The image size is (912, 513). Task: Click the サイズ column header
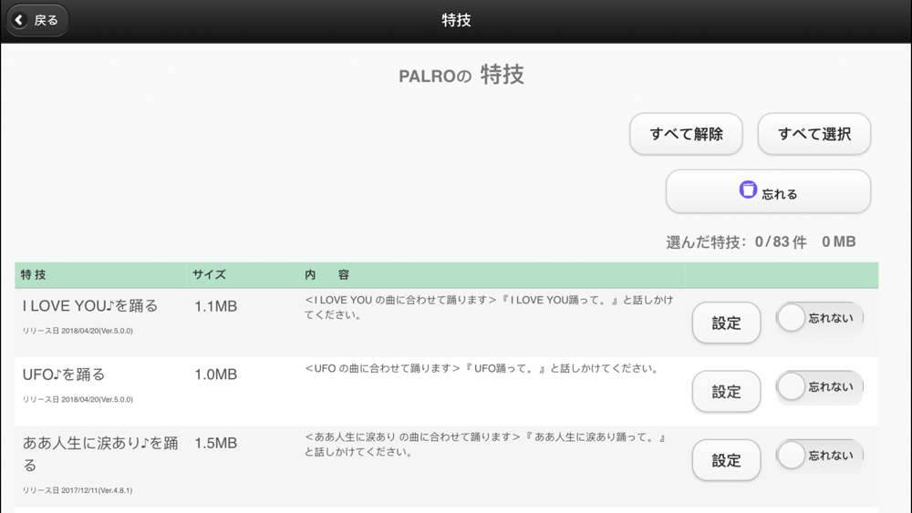(210, 275)
